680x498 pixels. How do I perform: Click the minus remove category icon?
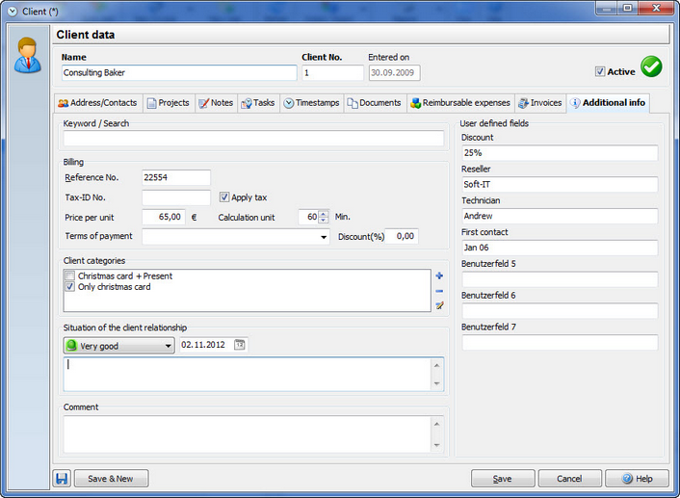pyautogui.click(x=439, y=291)
